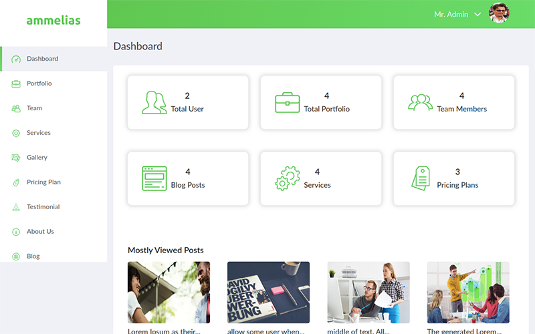
Task: Open the office coworkers at computer thumbnail
Action: point(368,293)
